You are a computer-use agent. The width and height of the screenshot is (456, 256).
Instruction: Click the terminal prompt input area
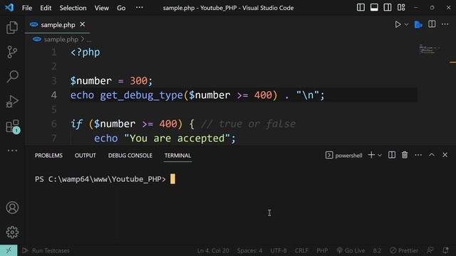(x=172, y=178)
